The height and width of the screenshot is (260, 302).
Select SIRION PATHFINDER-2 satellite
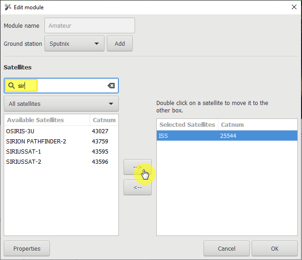(36, 142)
